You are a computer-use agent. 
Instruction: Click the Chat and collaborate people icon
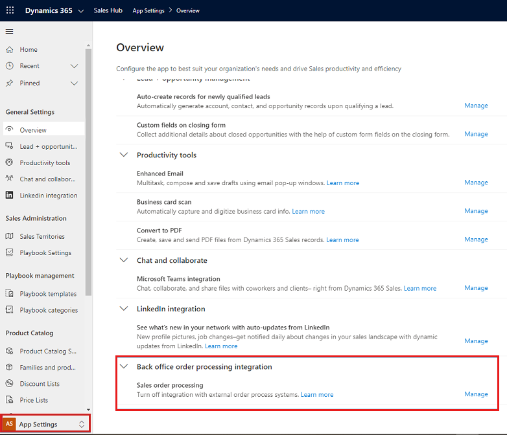point(9,178)
